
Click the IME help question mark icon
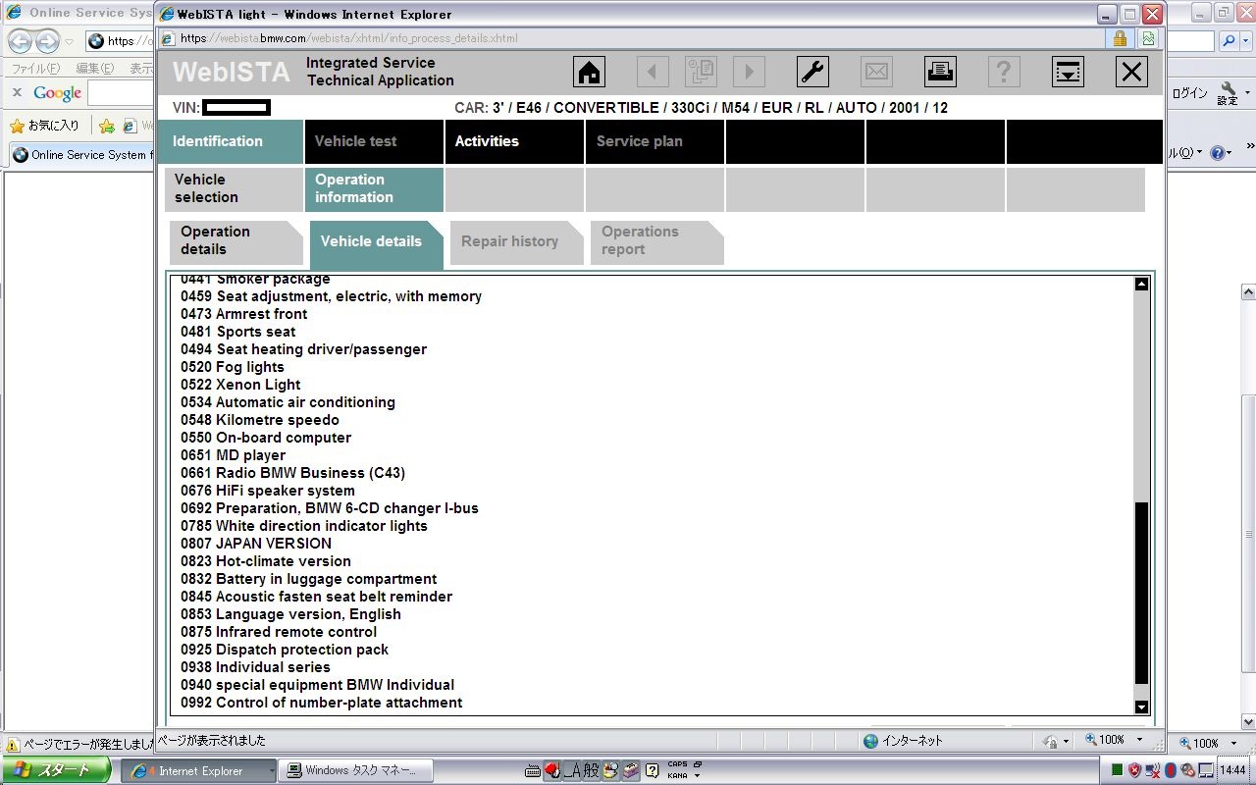[652, 770]
